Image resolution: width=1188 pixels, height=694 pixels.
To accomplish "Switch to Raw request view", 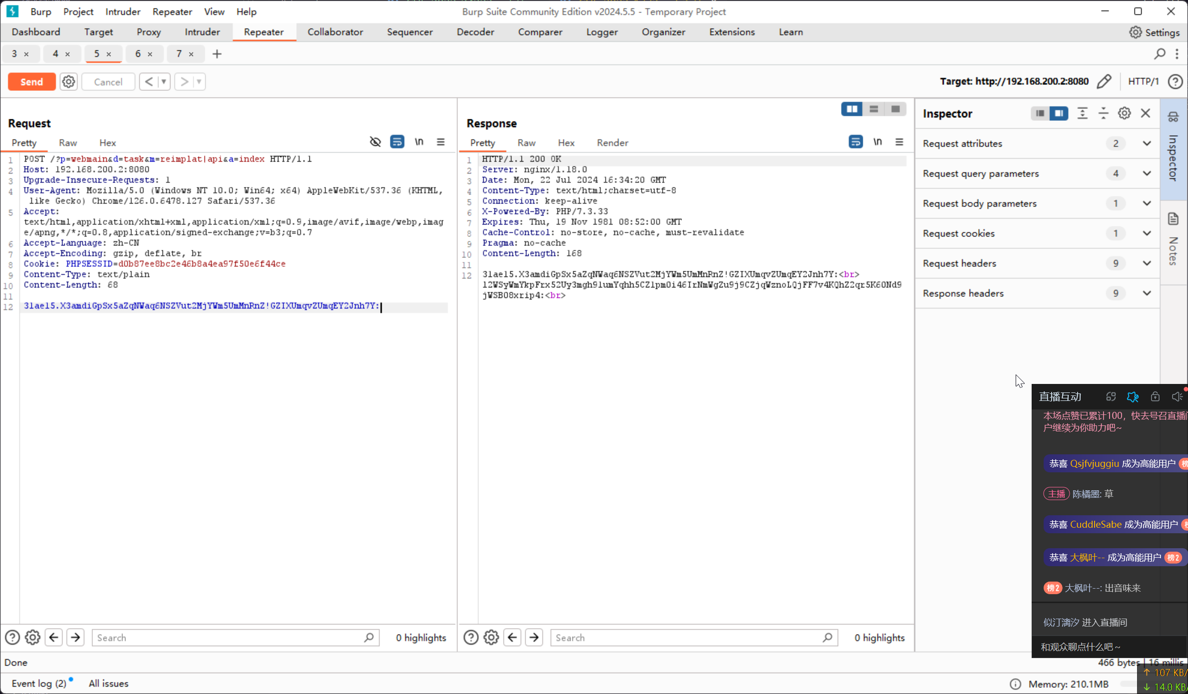I will (x=67, y=142).
